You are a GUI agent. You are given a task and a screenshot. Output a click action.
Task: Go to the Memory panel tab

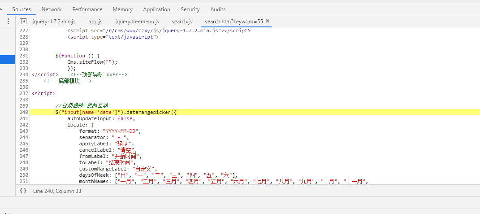[122, 9]
